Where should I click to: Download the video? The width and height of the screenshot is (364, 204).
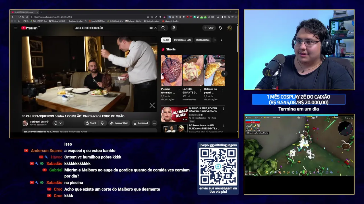coord(140,123)
